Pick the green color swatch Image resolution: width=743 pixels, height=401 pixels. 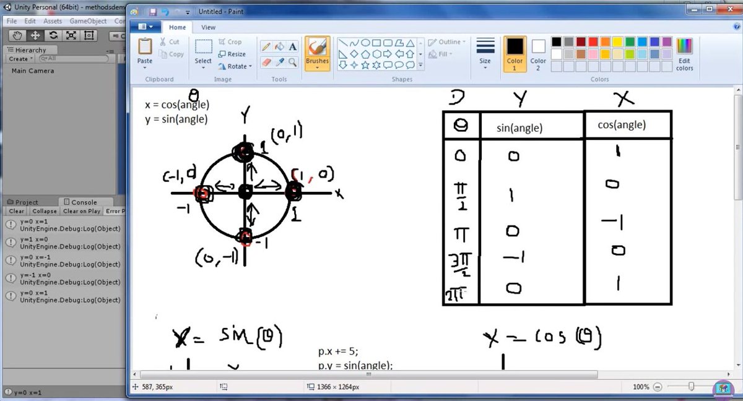coord(630,42)
